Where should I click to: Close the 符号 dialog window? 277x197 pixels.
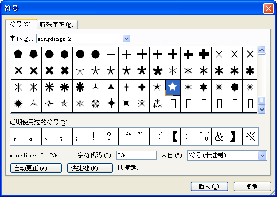coord(268,8)
